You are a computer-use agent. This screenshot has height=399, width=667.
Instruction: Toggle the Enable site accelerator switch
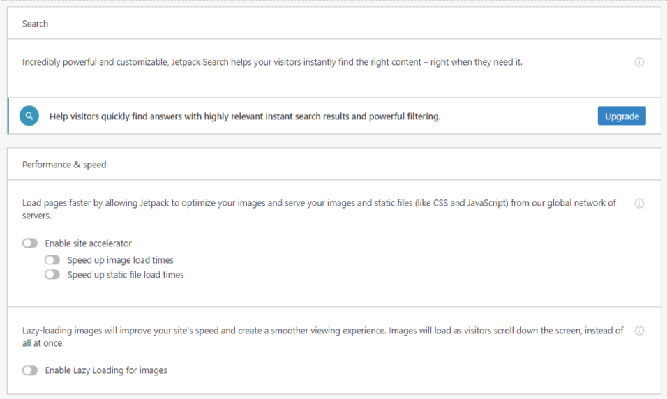click(x=30, y=243)
